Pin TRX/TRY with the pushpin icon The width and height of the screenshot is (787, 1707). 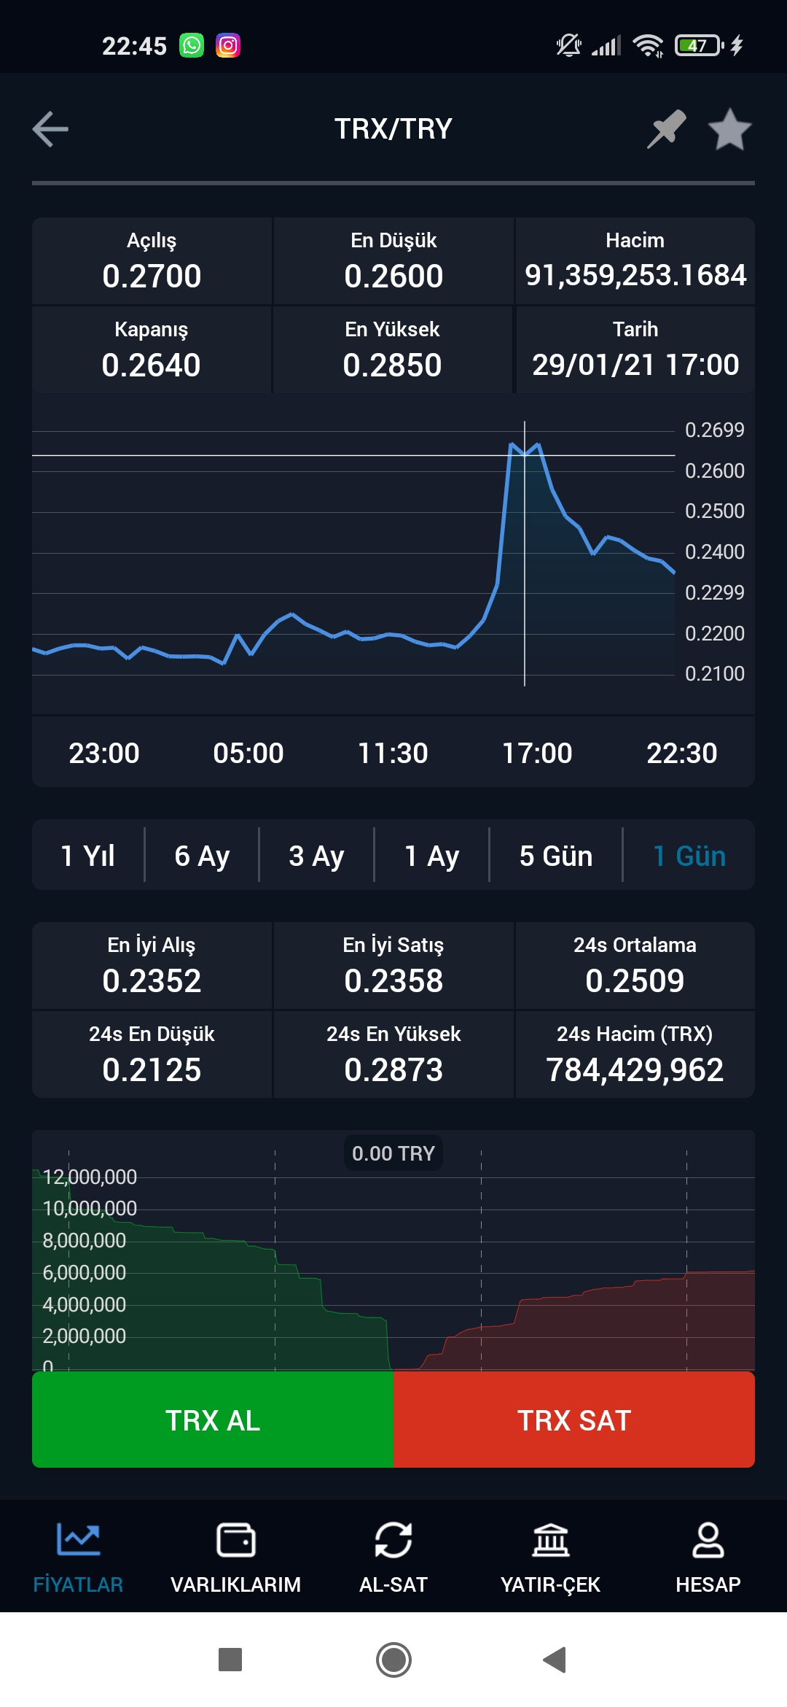[667, 129]
